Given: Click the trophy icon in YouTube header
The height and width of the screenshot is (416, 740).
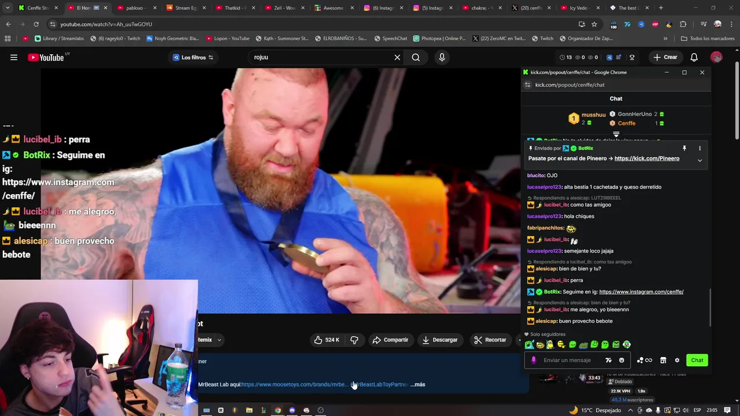Looking at the screenshot, I should (x=632, y=57).
